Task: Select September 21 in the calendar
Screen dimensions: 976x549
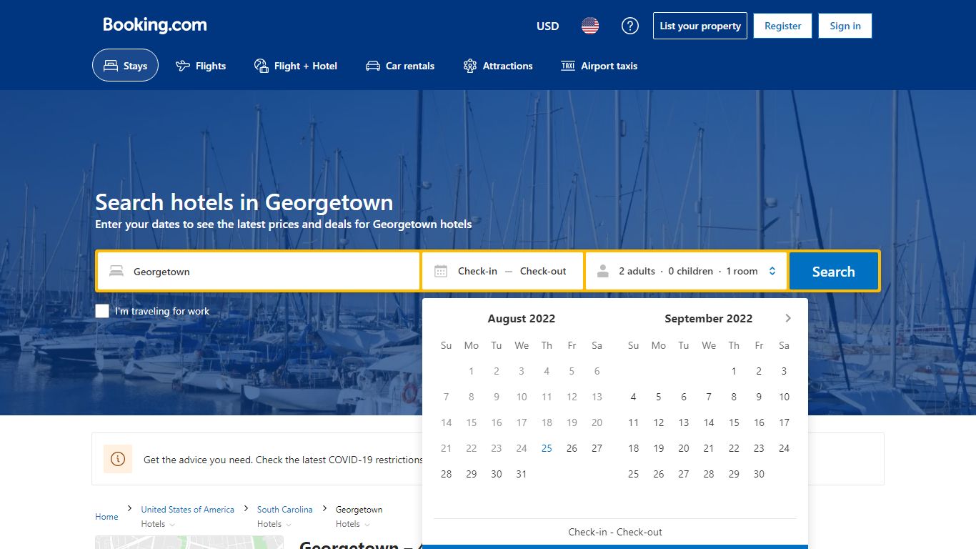Action: point(709,448)
